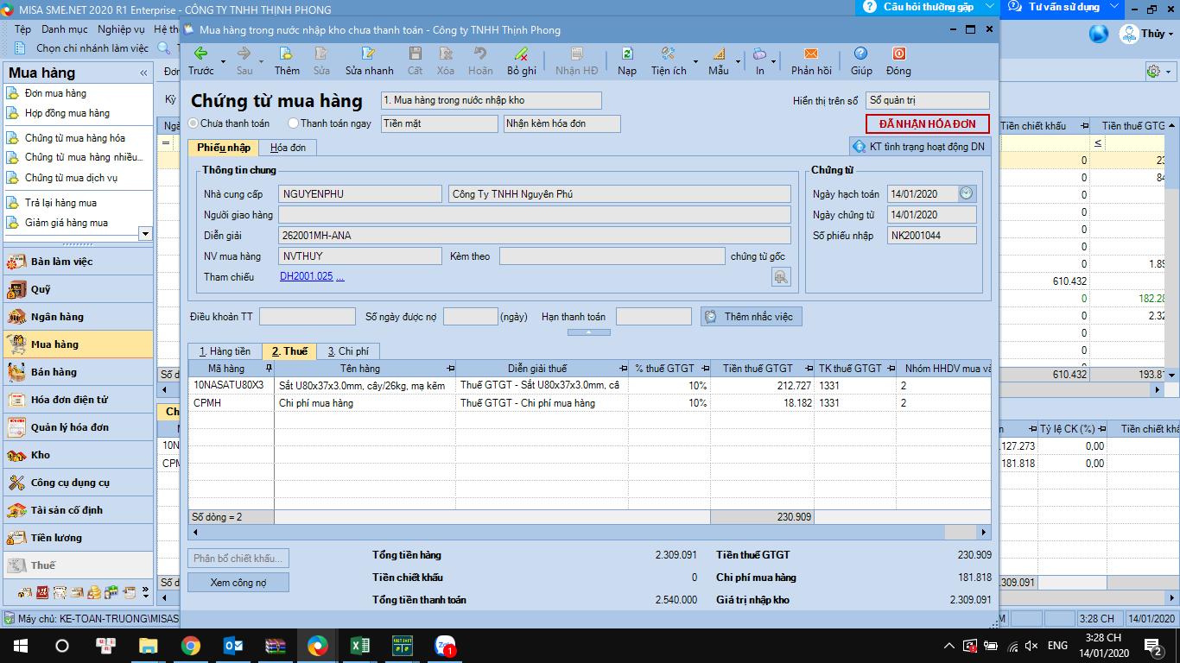Click the Diễn giải description field
This screenshot has height=663, width=1180.
pyautogui.click(x=534, y=235)
